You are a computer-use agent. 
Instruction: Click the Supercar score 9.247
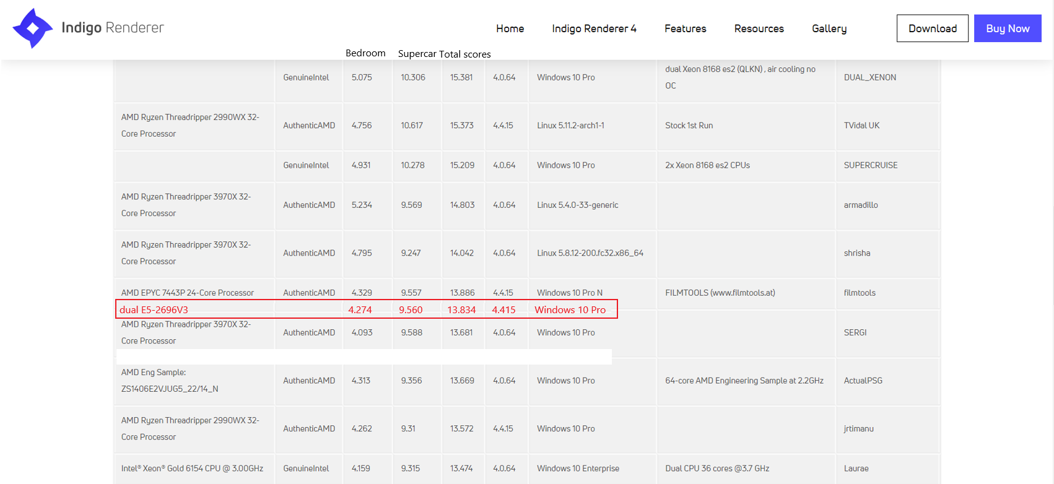pyautogui.click(x=411, y=253)
